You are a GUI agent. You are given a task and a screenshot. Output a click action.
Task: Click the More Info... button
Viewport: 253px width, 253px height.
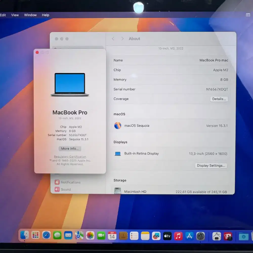[x=70, y=149]
